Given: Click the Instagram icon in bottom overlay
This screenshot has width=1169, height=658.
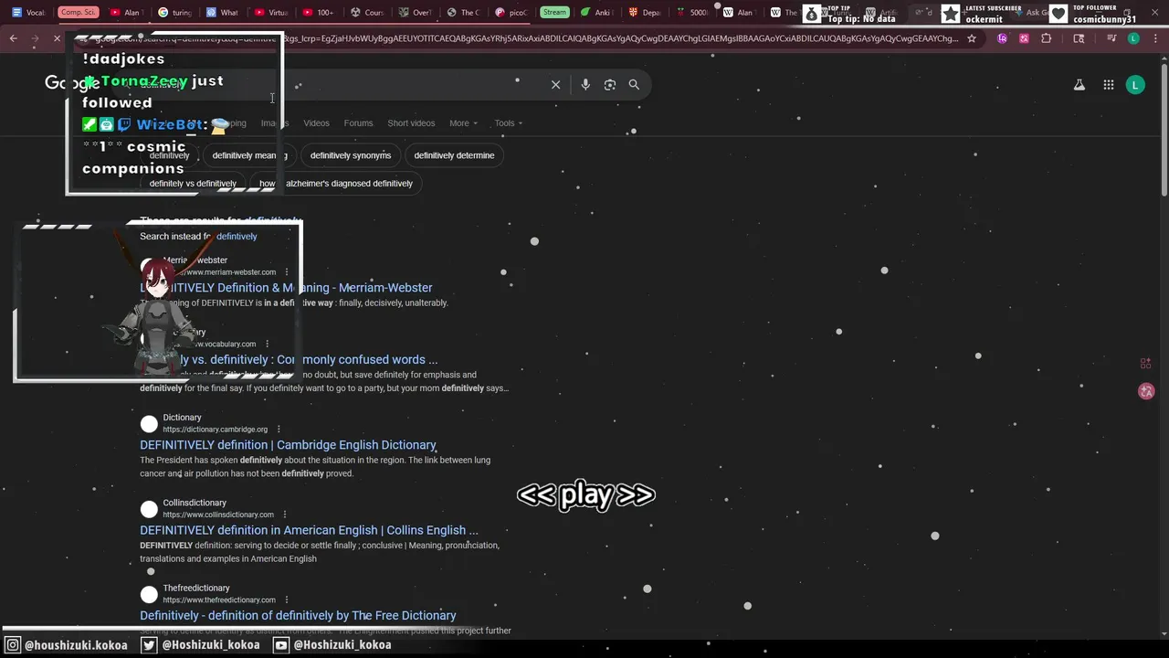Looking at the screenshot, I should 13,644.
